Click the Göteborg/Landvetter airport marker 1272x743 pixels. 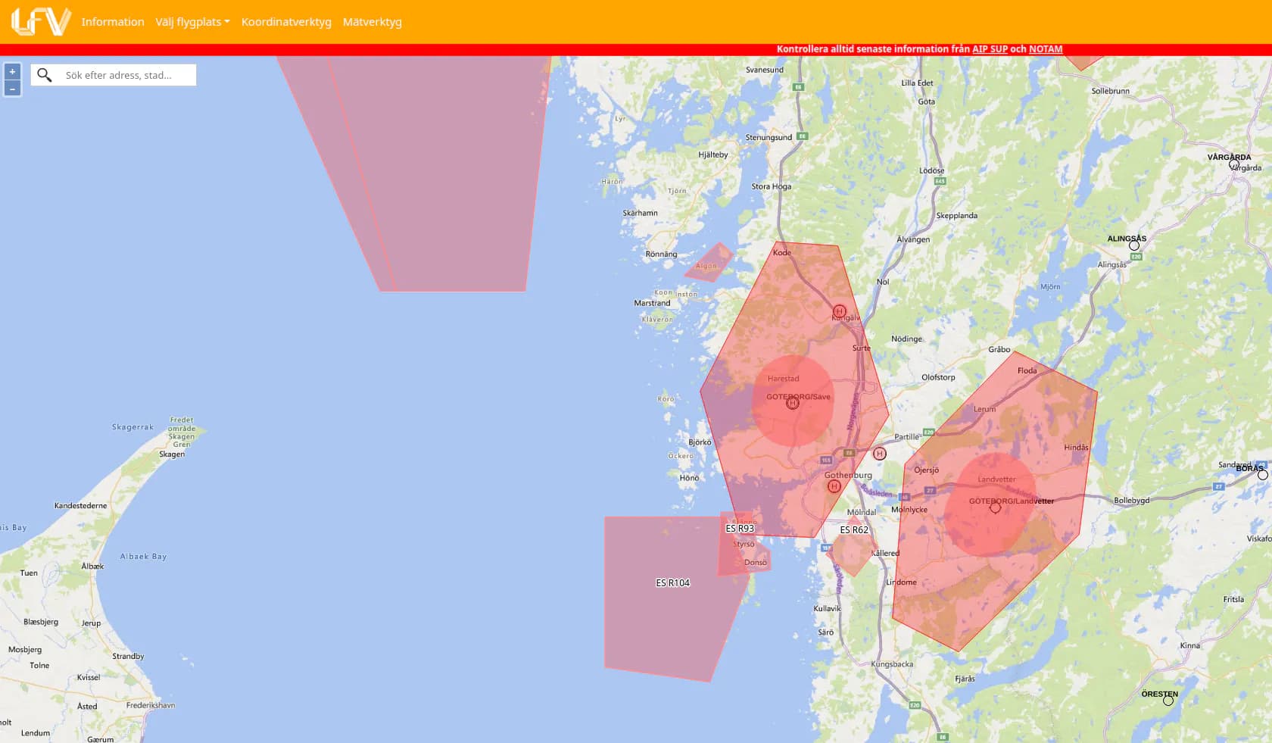click(996, 507)
